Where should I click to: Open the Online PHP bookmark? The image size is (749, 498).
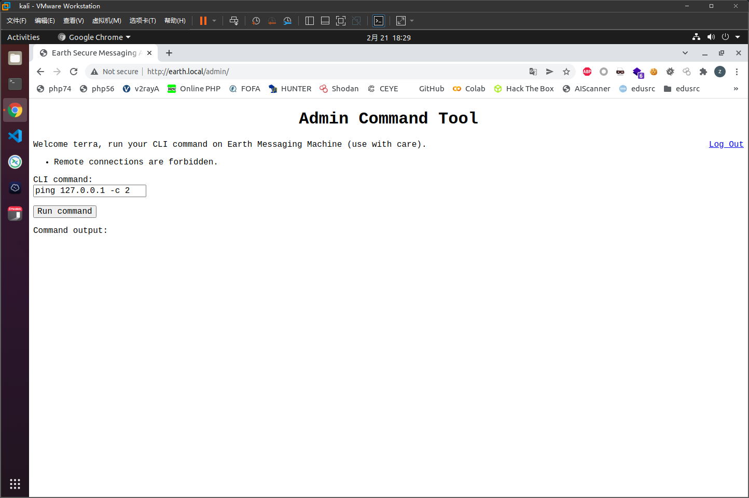[x=194, y=89]
